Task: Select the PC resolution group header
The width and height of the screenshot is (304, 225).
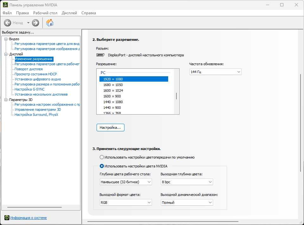Action: pos(103,73)
